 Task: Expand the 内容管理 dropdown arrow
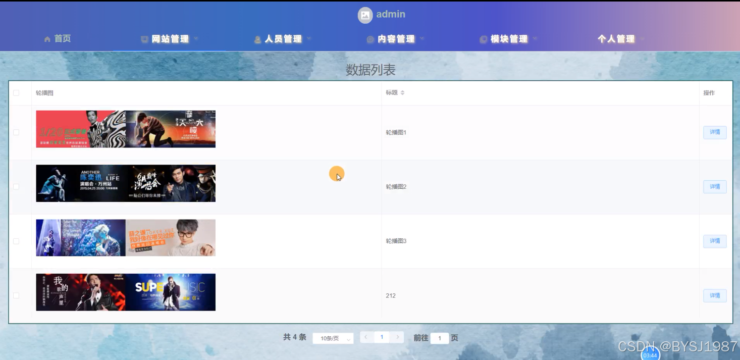click(422, 39)
